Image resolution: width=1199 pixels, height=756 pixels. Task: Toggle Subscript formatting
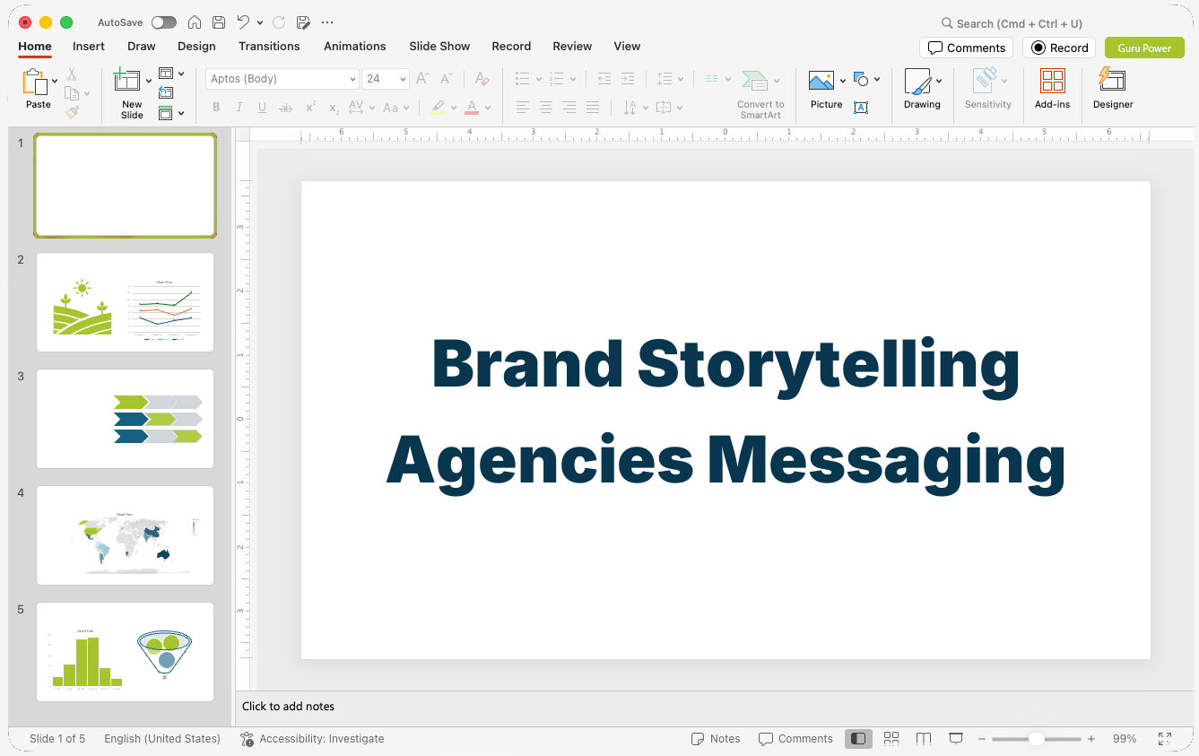(x=334, y=108)
